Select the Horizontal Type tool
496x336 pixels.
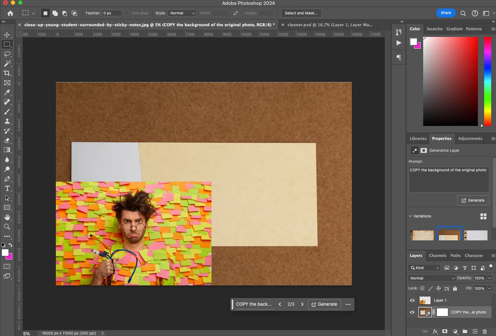point(7,188)
